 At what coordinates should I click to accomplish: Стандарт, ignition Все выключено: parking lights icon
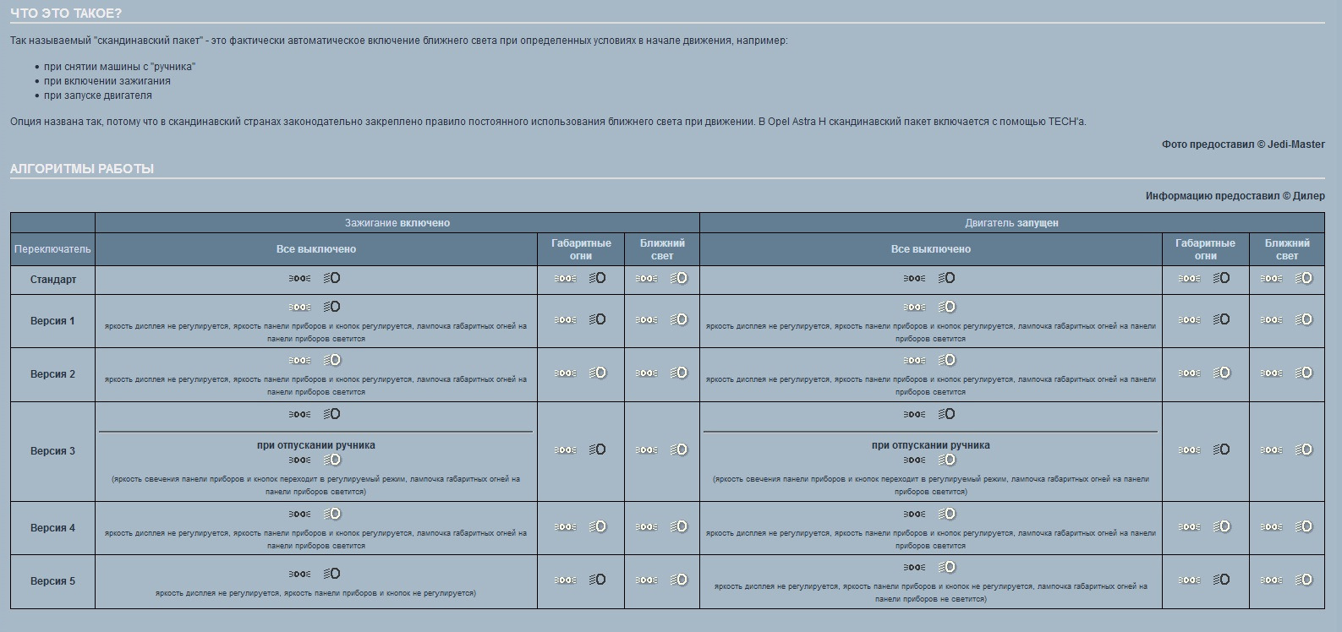click(x=299, y=278)
